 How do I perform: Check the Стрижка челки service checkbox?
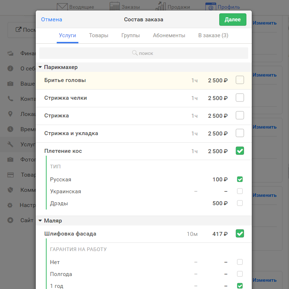(x=240, y=98)
